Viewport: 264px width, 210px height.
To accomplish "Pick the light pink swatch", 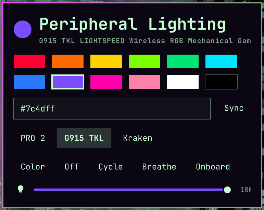I will (144, 82).
